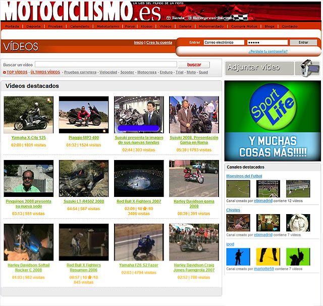Screen dimensions: 323x306
Task: Open the Deporte menu item
Action: pyautogui.click(x=33, y=26)
